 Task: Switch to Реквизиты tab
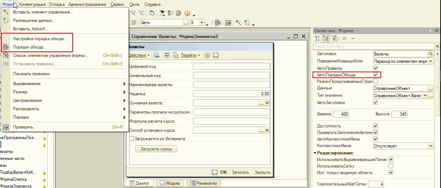(x=204, y=183)
